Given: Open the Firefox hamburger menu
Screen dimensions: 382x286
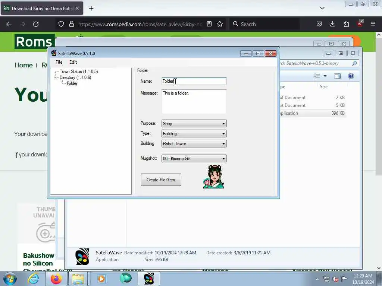Looking at the screenshot, I should point(373,24).
